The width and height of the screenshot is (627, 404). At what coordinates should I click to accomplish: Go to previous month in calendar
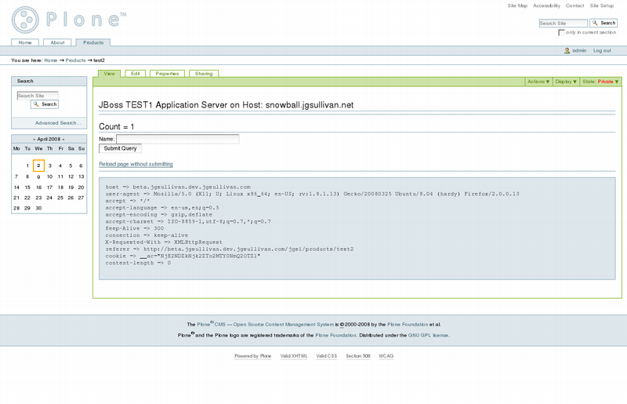click(x=35, y=139)
